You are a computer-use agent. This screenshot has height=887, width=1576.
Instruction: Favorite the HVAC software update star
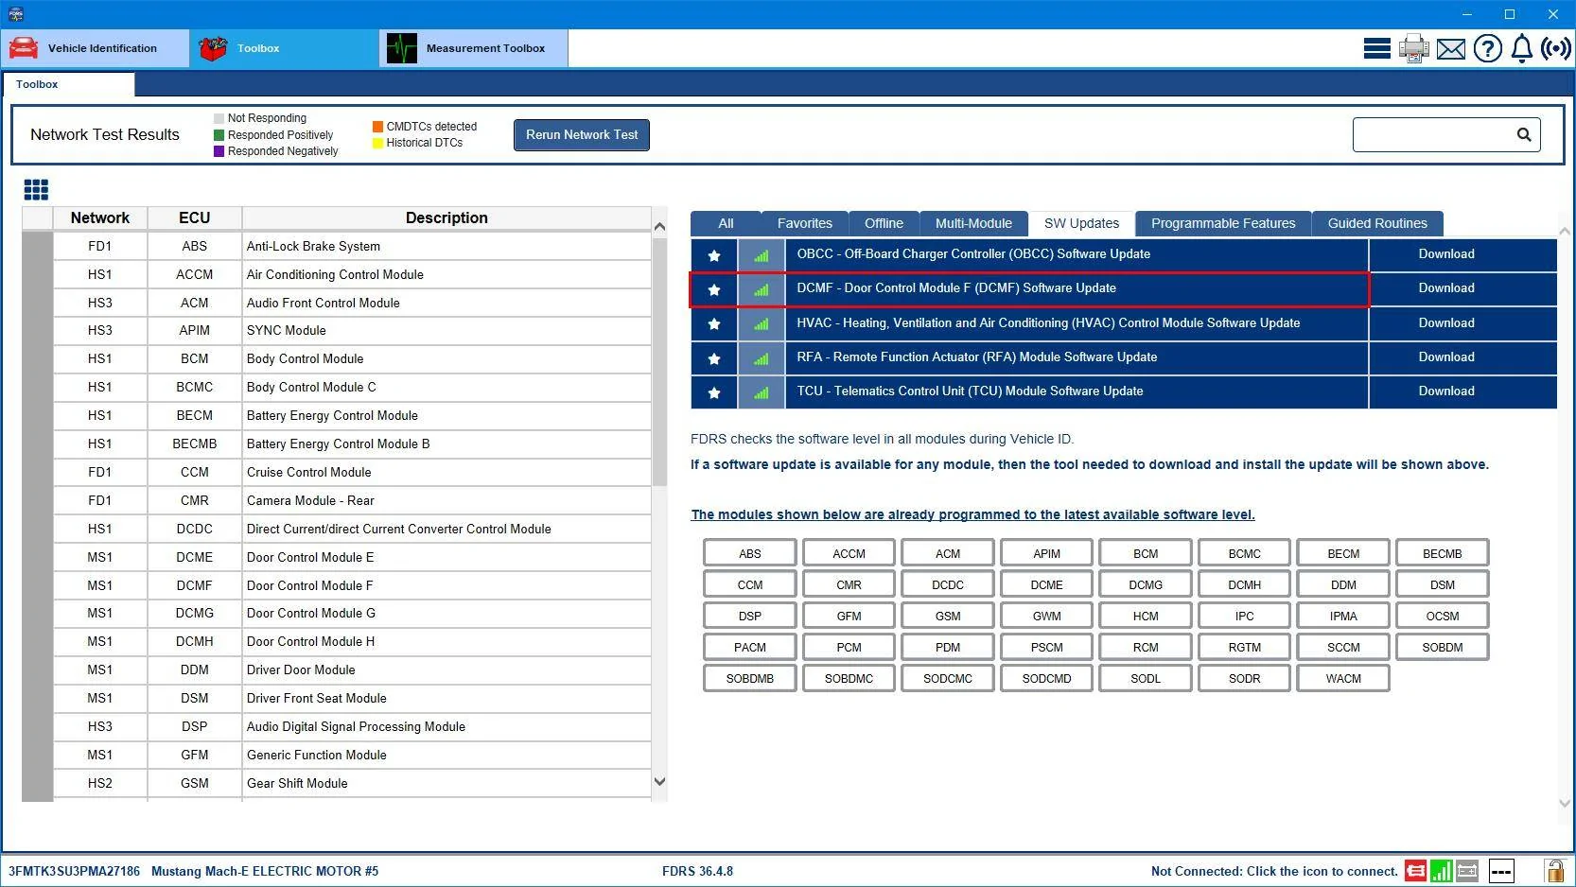click(714, 324)
